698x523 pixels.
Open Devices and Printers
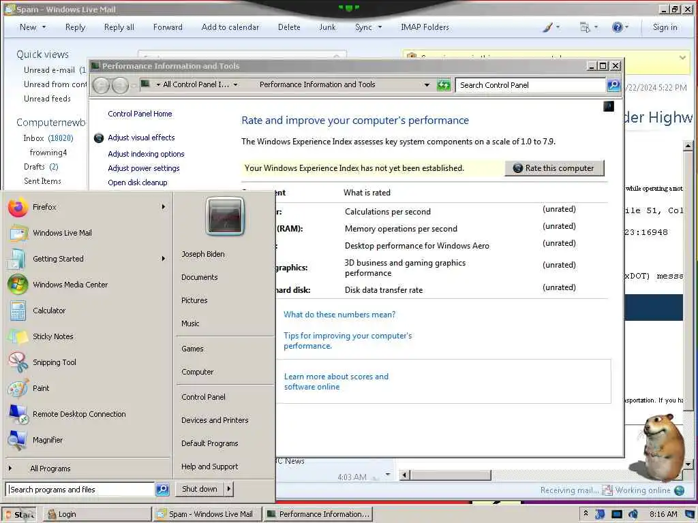click(x=215, y=419)
